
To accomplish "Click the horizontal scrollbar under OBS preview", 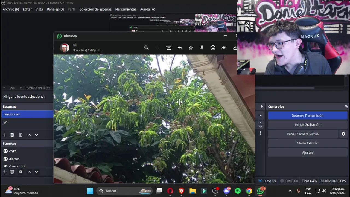I will click(284, 88).
